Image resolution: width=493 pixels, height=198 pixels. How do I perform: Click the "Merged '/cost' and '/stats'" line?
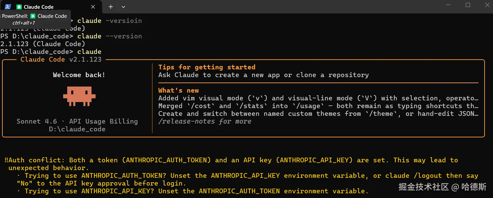tap(318, 106)
